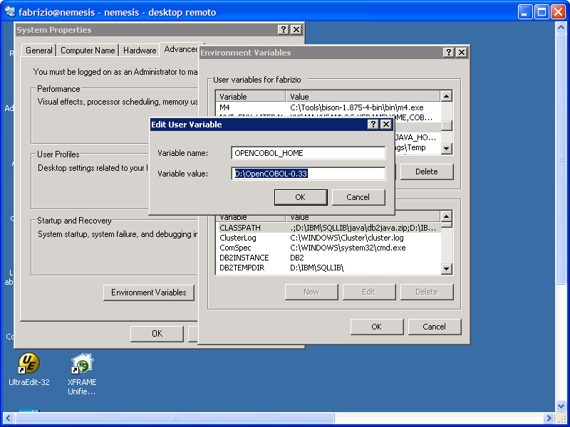Click Delete button under user variables

pyautogui.click(x=426, y=172)
